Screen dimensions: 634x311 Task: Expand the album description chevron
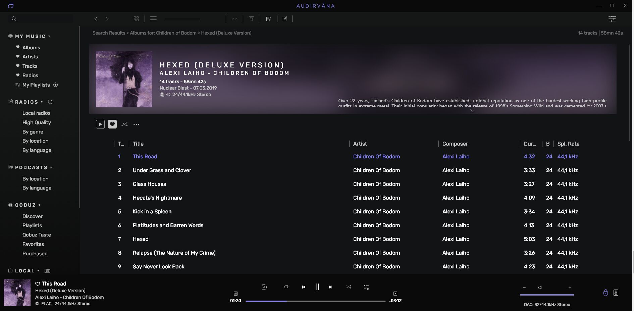pos(472,110)
